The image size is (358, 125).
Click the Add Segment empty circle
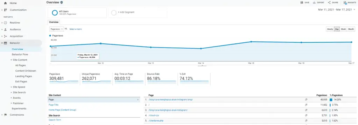point(114,13)
